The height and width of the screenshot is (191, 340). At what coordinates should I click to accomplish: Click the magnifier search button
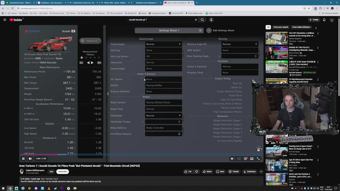[x=202, y=20]
